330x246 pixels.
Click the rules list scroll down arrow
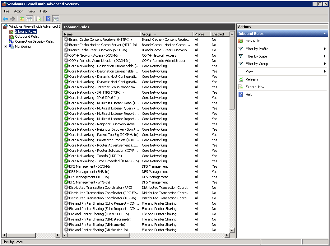232,230
